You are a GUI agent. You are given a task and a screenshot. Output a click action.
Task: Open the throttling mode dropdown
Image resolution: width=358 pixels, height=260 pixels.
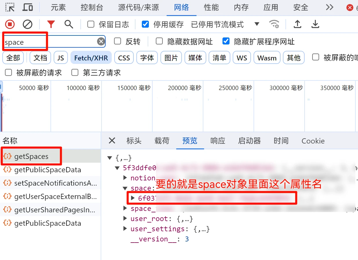(x=257, y=24)
